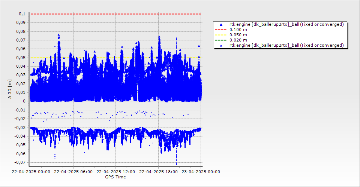
Task: Click the 'Δ 3D [m]' axis title
Action: click(x=10, y=89)
